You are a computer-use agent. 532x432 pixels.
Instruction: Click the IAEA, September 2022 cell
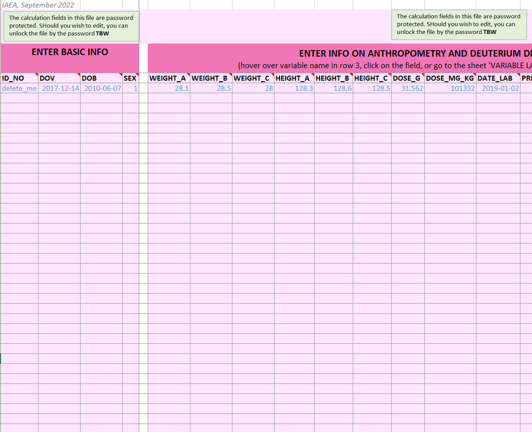coord(40,5)
